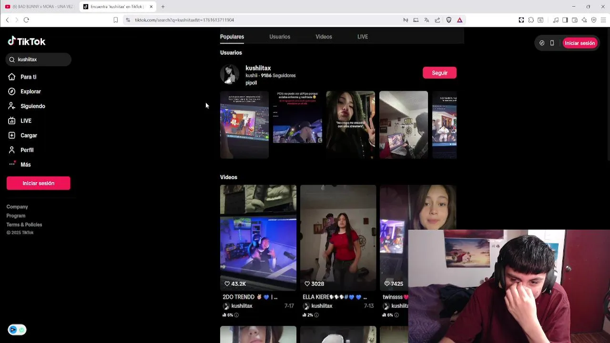Click the search magnifier icon in sidebar

(x=12, y=60)
